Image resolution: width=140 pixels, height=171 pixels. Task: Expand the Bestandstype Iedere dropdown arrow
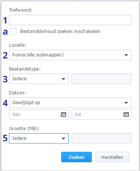click(63, 79)
